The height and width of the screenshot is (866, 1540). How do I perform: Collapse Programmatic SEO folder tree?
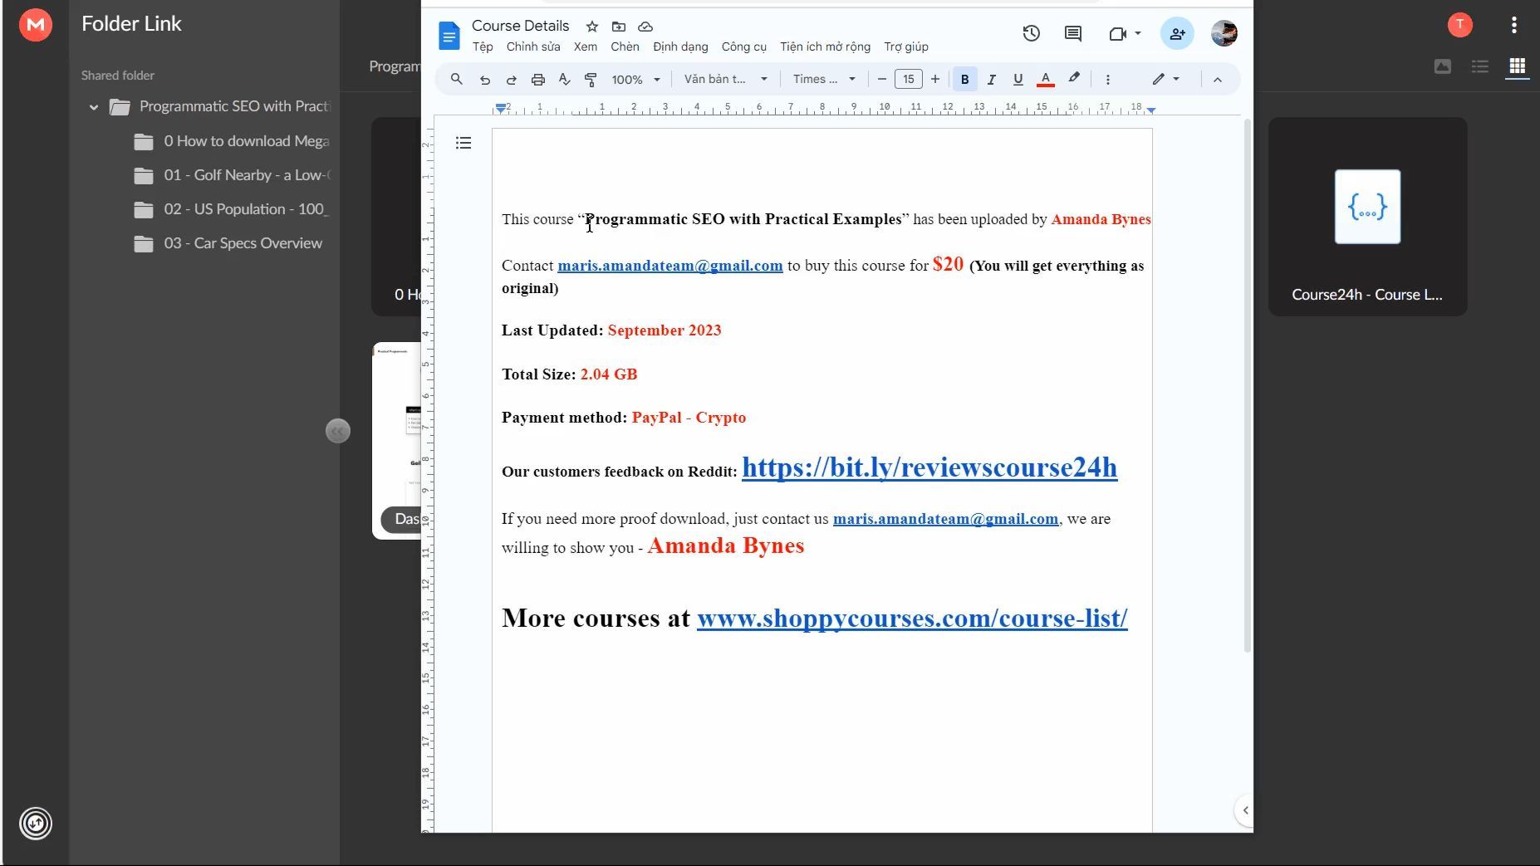coord(94,107)
